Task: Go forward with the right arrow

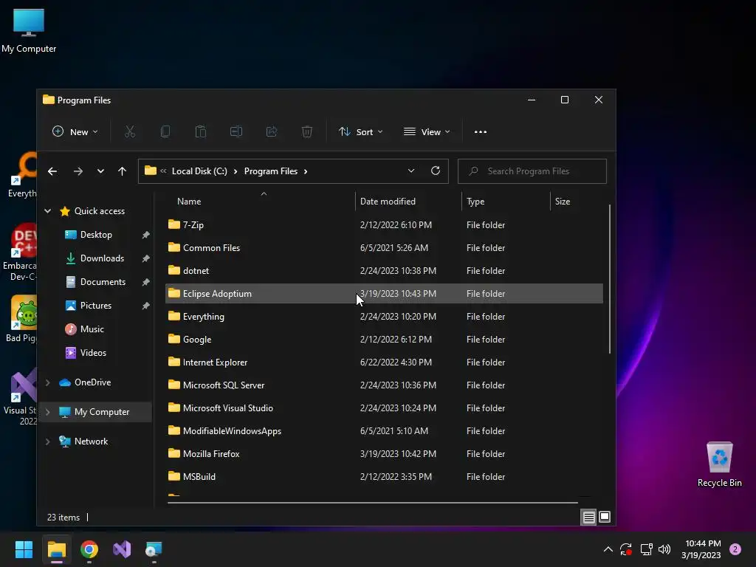Action: click(78, 171)
